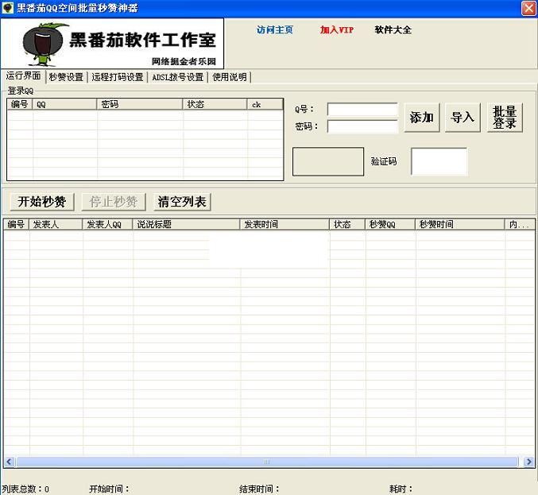Open the 使用说明 tab

pyautogui.click(x=230, y=77)
